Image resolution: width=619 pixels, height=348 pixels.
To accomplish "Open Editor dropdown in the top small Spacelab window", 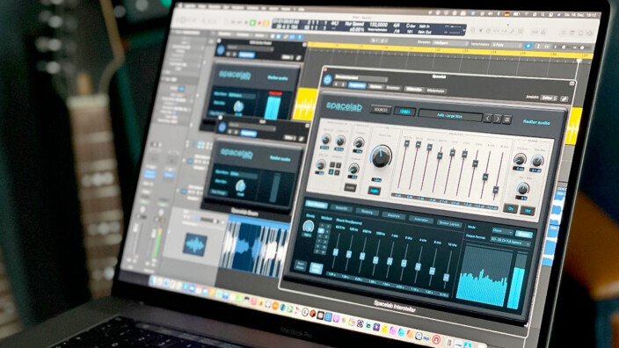I will pos(287,57).
